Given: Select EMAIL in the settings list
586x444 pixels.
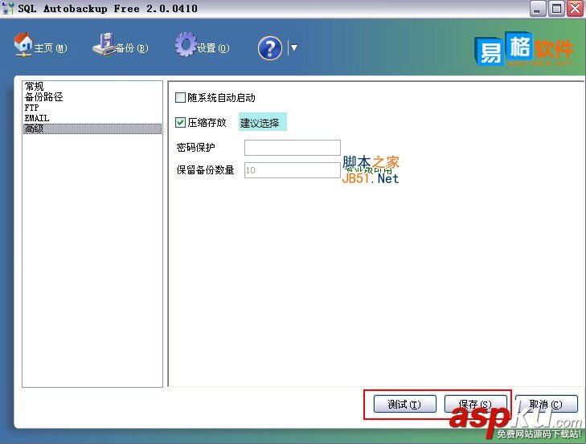Looking at the screenshot, I should [92, 118].
